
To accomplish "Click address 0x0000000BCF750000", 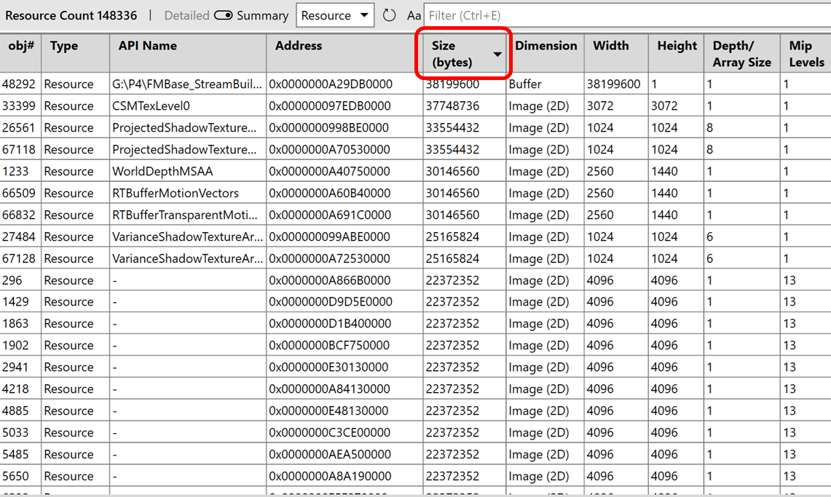I will pyautogui.click(x=328, y=345).
